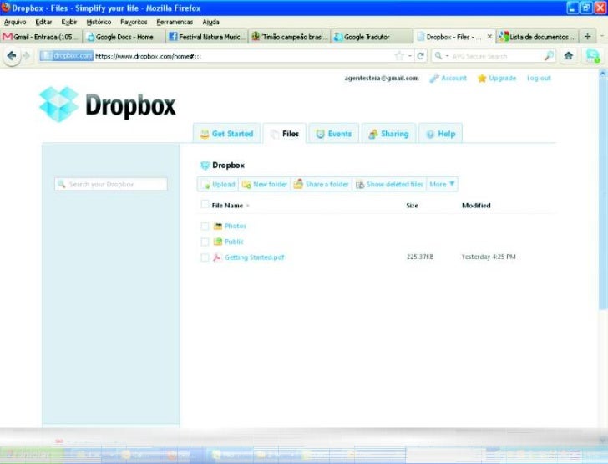Click the Public folder icon
Viewport: 608px width, 464px height.
(x=218, y=242)
